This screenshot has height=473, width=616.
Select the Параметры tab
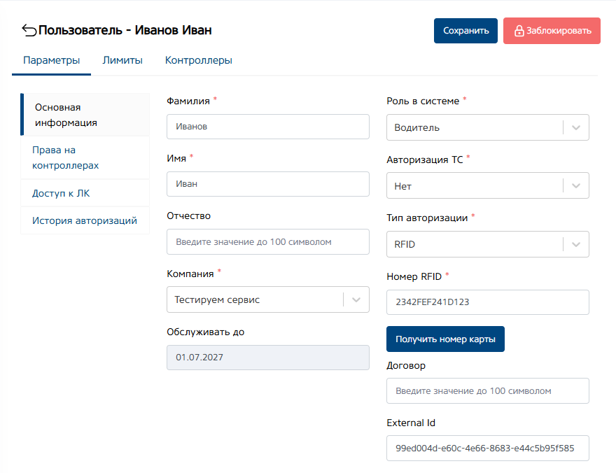[x=51, y=60]
